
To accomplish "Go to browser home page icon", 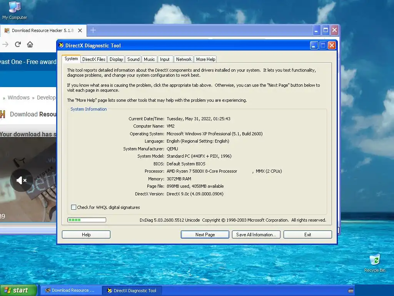I will pos(30,45).
